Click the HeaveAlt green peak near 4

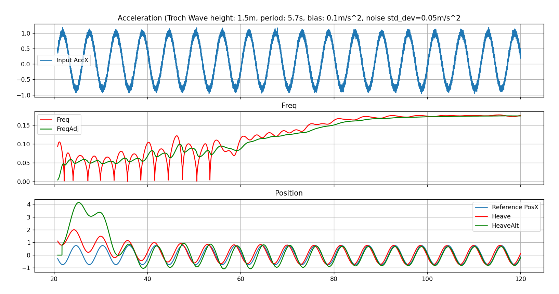[79, 203]
